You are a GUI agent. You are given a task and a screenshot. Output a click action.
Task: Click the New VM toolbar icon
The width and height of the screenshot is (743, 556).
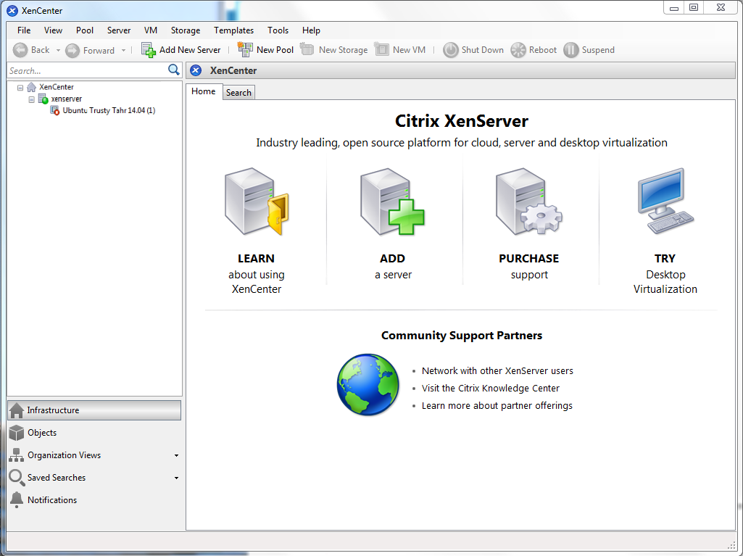(x=381, y=49)
